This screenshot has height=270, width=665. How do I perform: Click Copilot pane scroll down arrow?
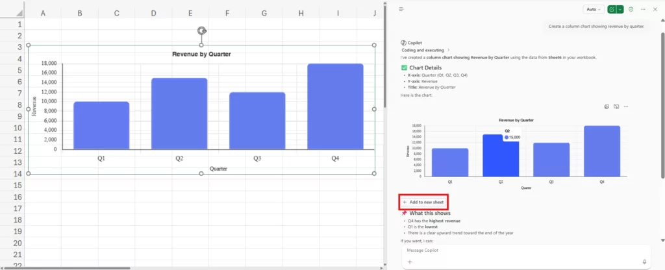(662, 240)
